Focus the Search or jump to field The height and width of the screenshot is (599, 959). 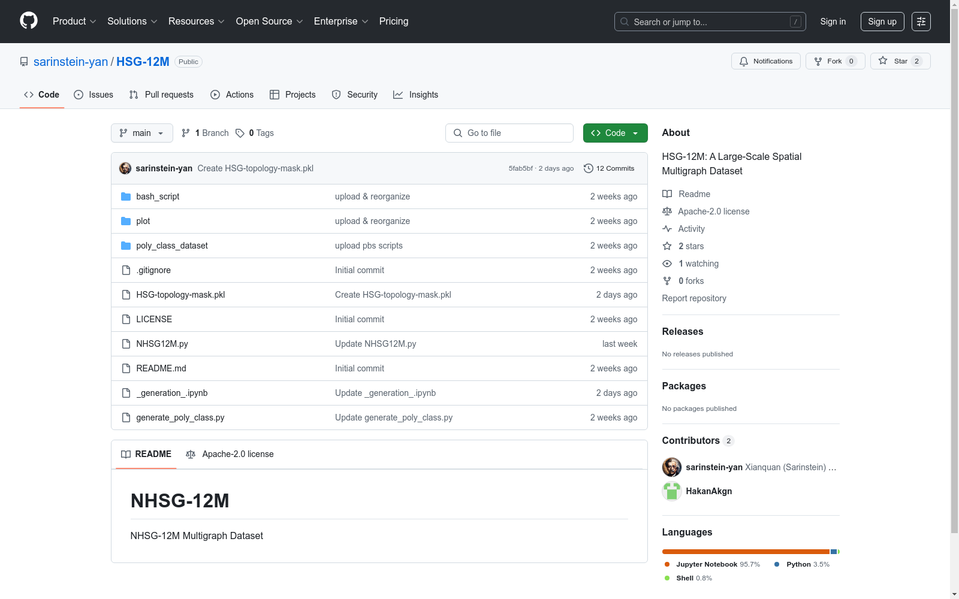click(x=710, y=22)
